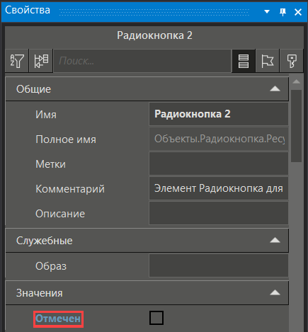This screenshot has height=332, width=308.
Task: Collapse the Служебные section
Action: pos(275,241)
